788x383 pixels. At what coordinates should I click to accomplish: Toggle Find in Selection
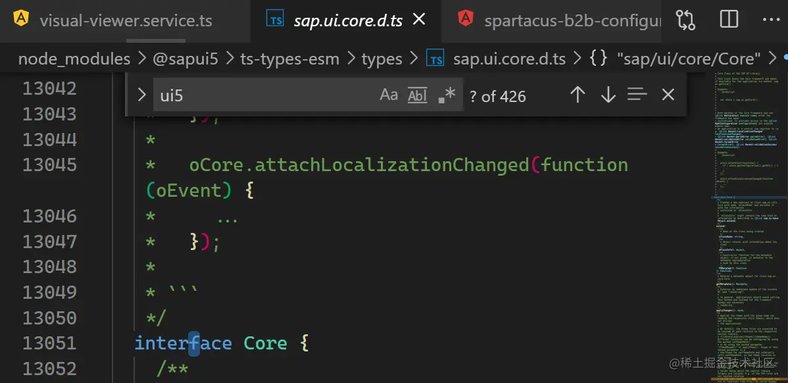tap(637, 95)
